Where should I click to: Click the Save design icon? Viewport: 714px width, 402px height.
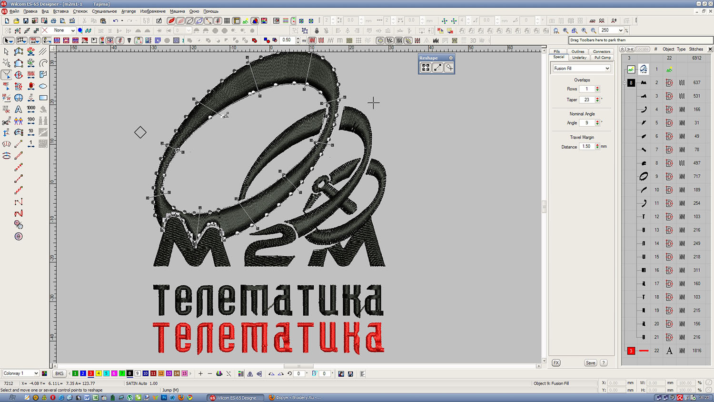(x=26, y=21)
